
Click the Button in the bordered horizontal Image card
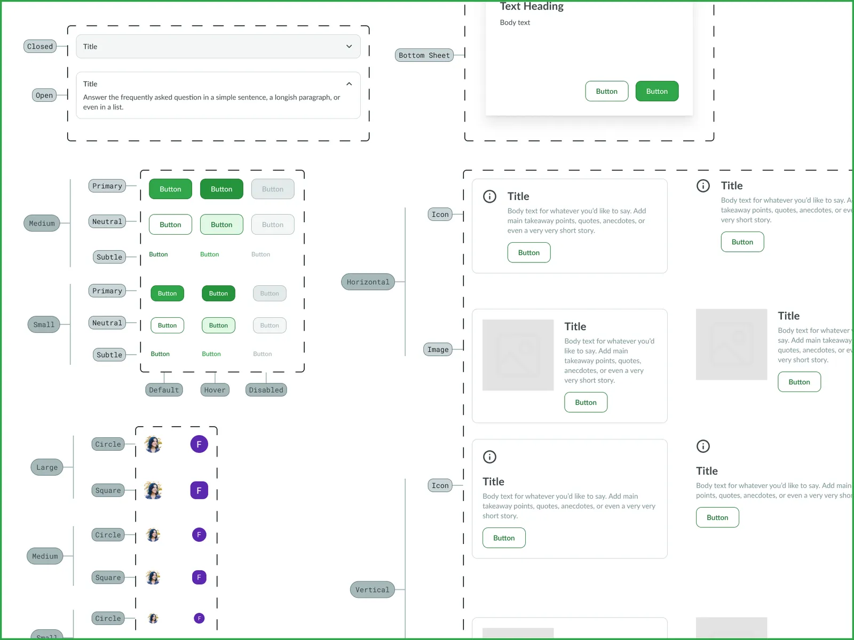(x=586, y=403)
